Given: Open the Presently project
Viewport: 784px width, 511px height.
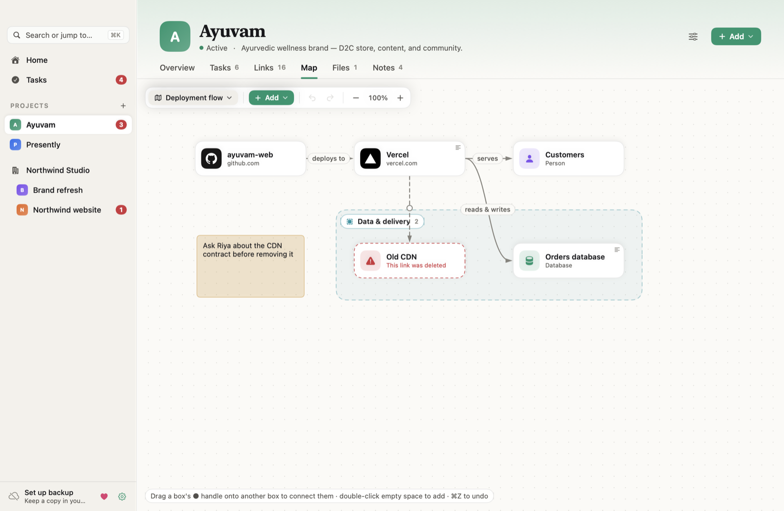Looking at the screenshot, I should [x=68, y=145].
